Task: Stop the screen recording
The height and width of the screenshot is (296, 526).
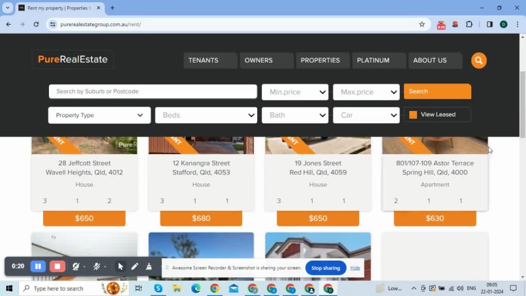Action: tap(57, 266)
